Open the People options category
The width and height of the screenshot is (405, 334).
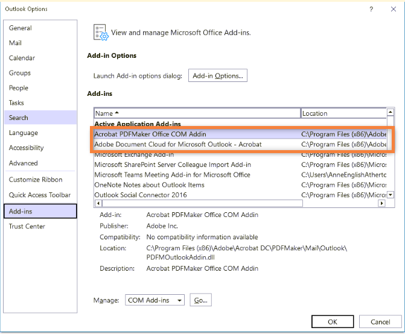click(x=40, y=87)
